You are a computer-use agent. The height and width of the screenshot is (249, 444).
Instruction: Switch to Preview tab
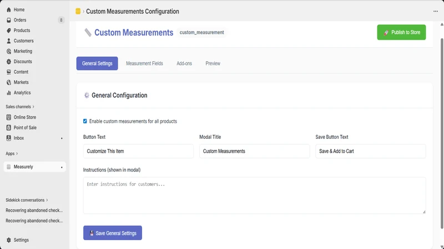click(213, 64)
